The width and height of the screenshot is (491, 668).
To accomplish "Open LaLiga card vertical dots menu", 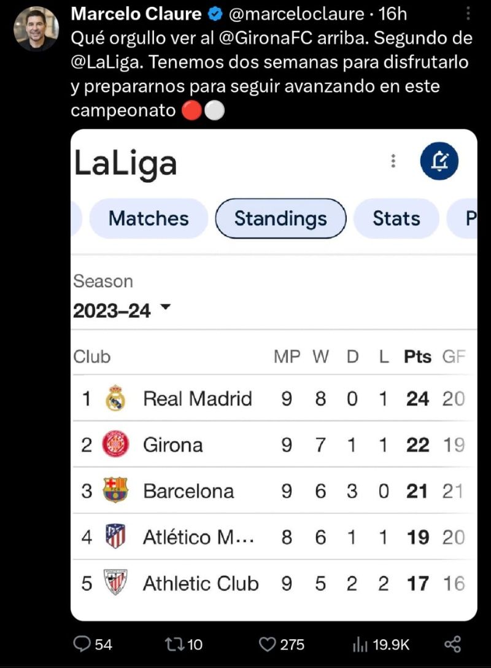I will pos(393,161).
